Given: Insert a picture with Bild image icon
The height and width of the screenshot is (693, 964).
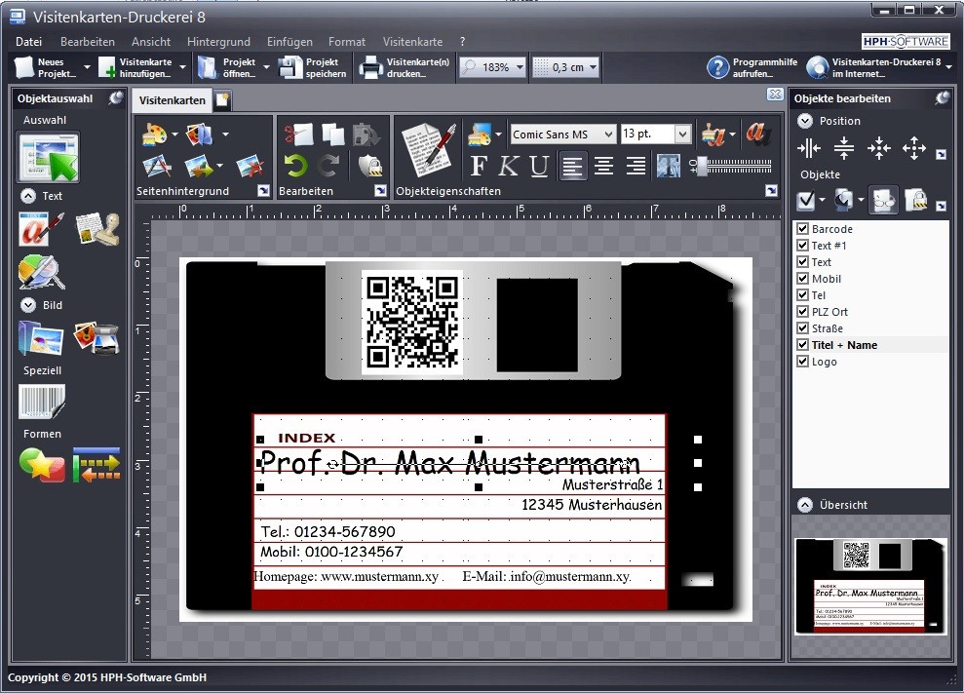Looking at the screenshot, I should [x=41, y=338].
